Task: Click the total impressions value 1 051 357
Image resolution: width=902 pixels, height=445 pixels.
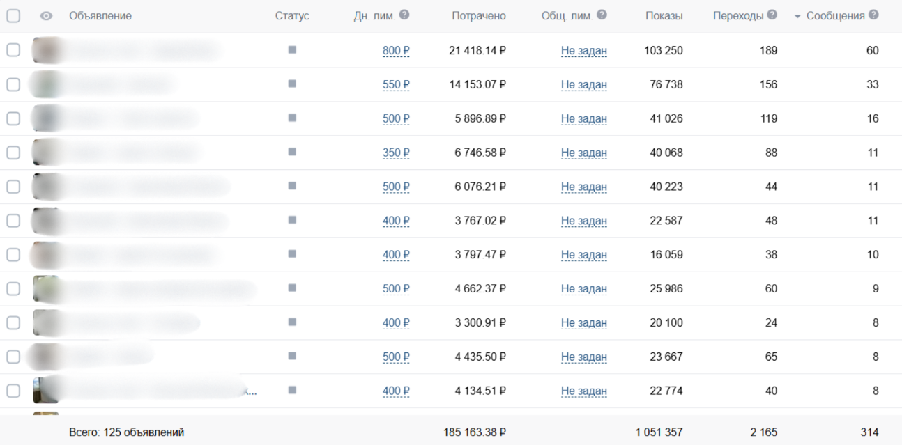Action: (x=659, y=432)
